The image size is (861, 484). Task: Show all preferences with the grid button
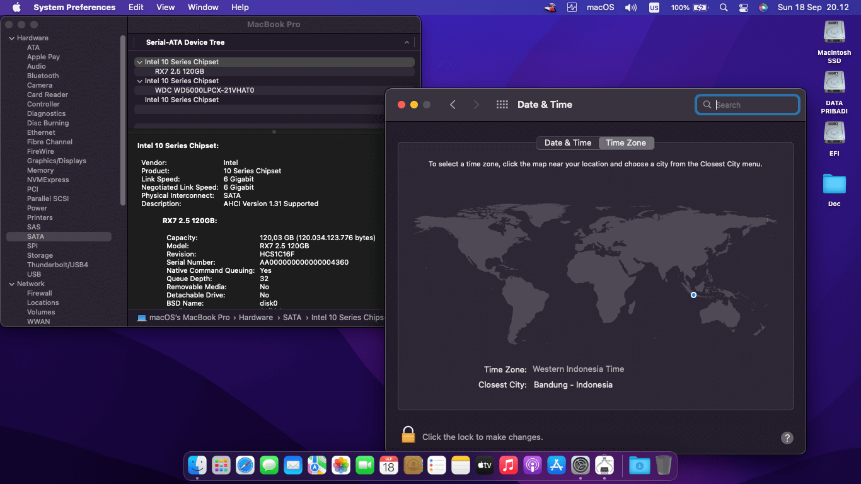point(502,105)
